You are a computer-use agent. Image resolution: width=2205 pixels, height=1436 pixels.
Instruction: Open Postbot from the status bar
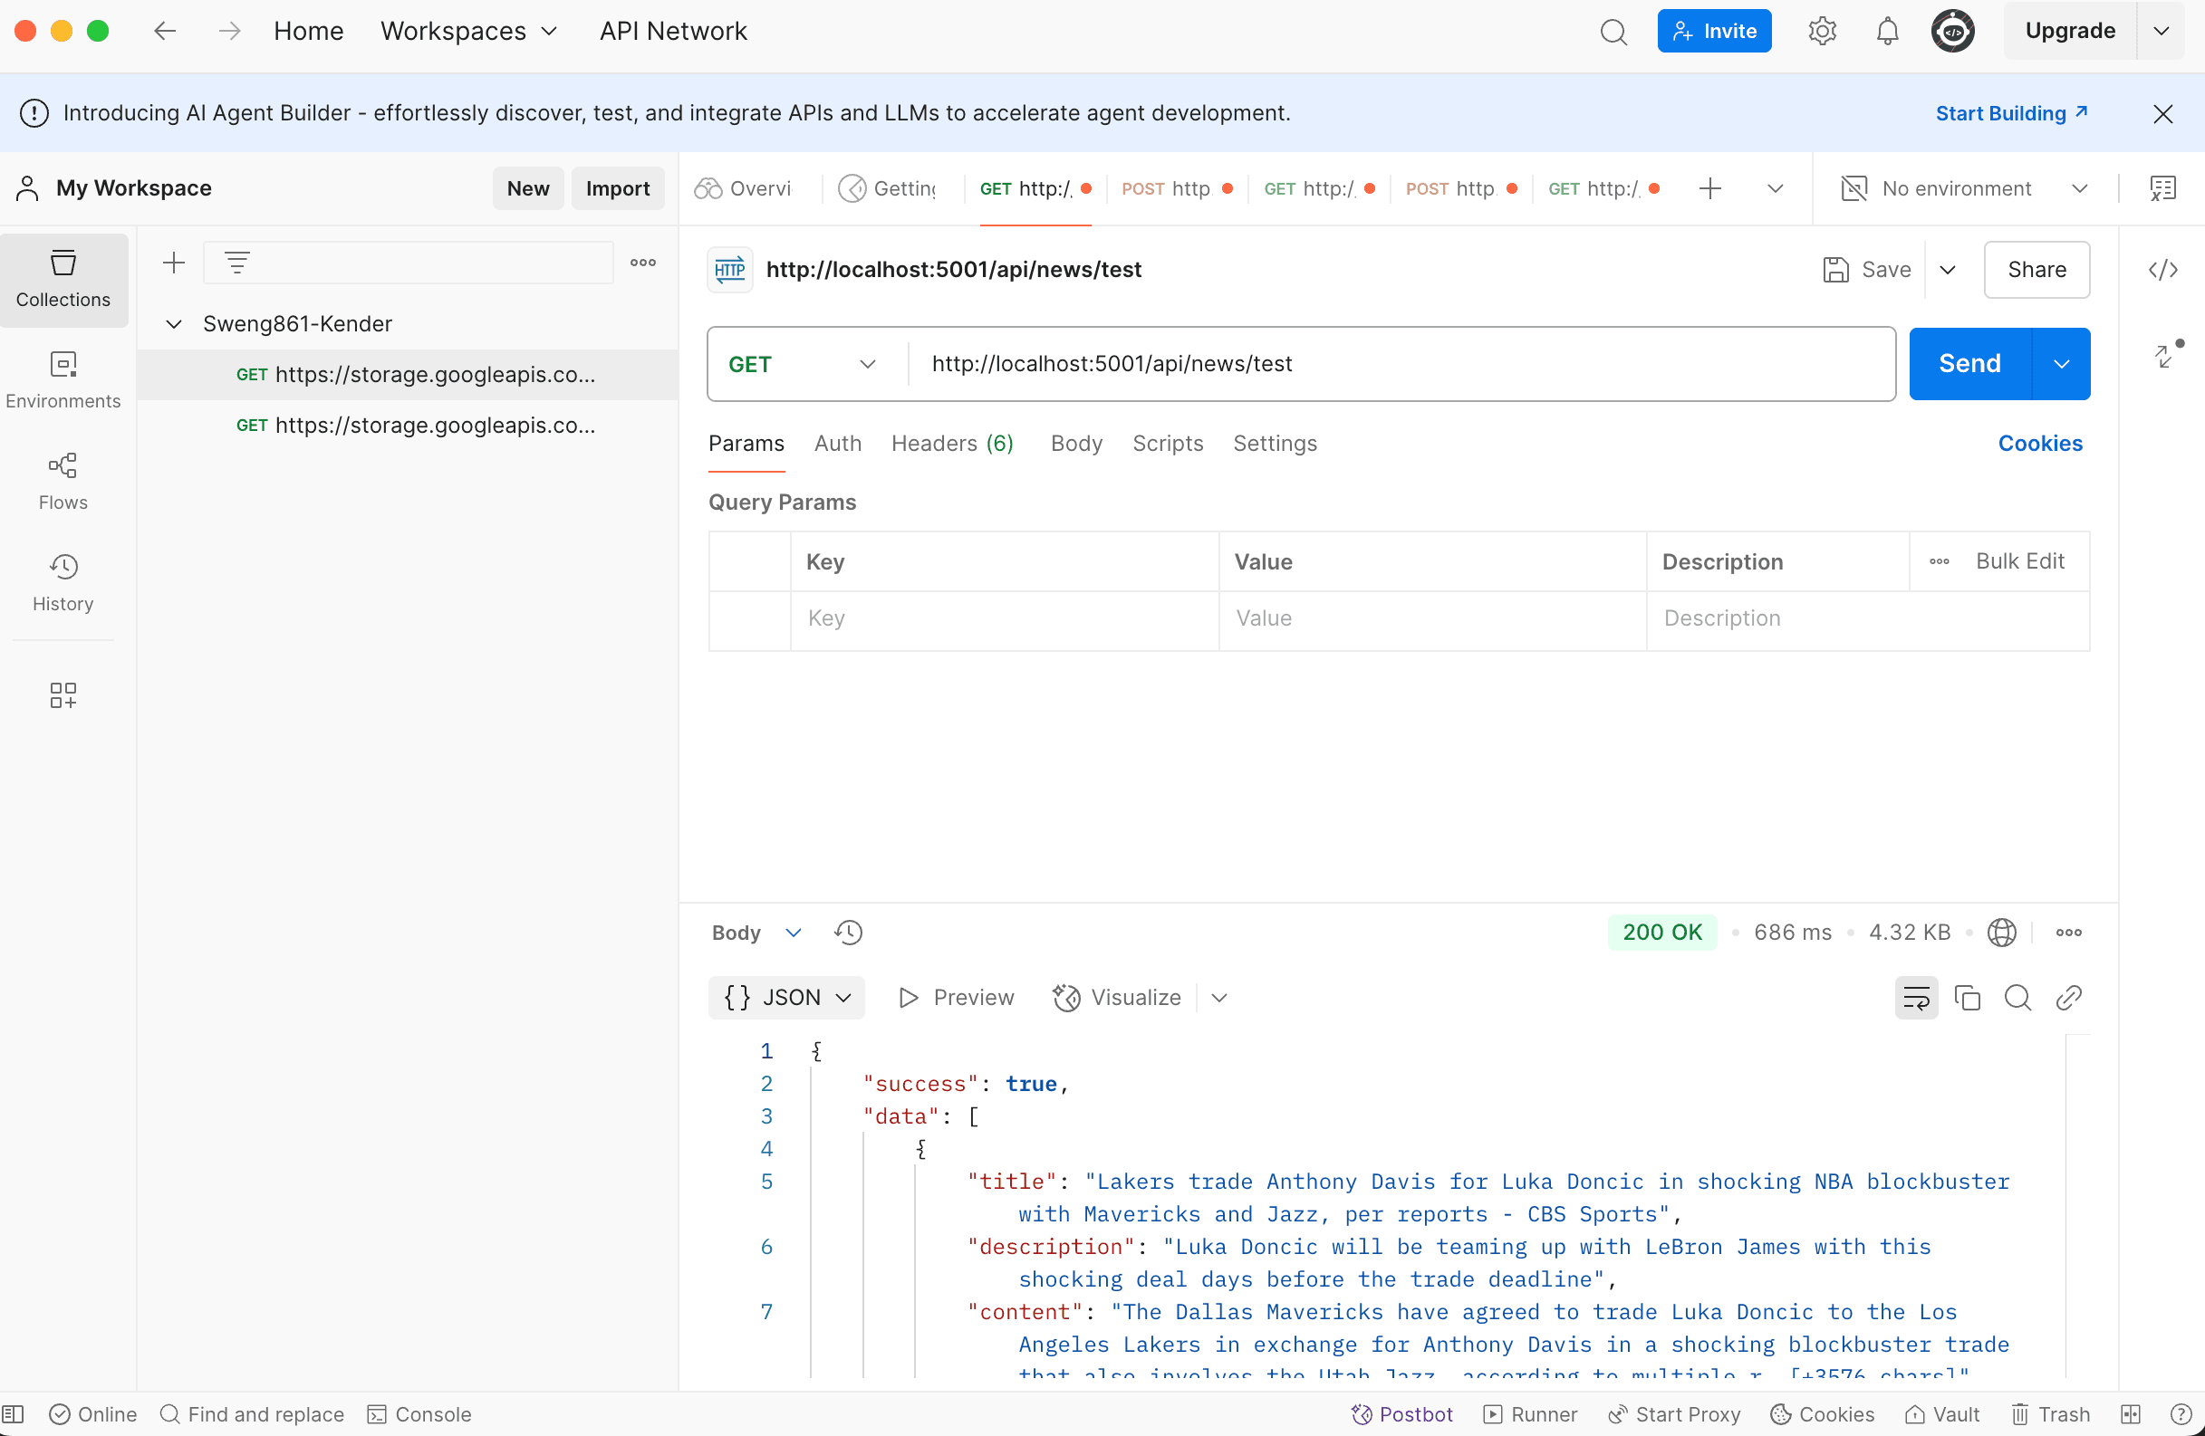point(1401,1414)
